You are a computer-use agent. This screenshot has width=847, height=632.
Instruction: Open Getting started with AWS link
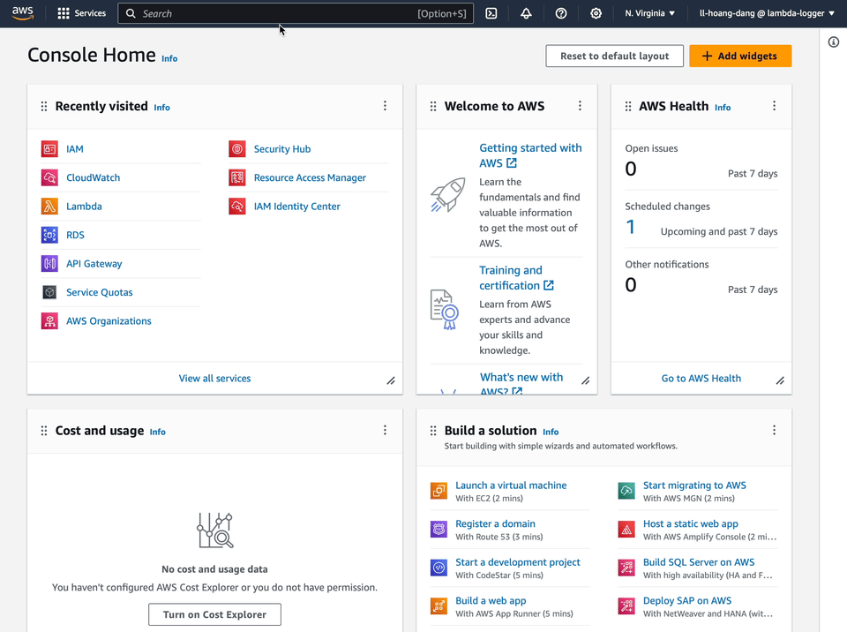[x=530, y=155]
